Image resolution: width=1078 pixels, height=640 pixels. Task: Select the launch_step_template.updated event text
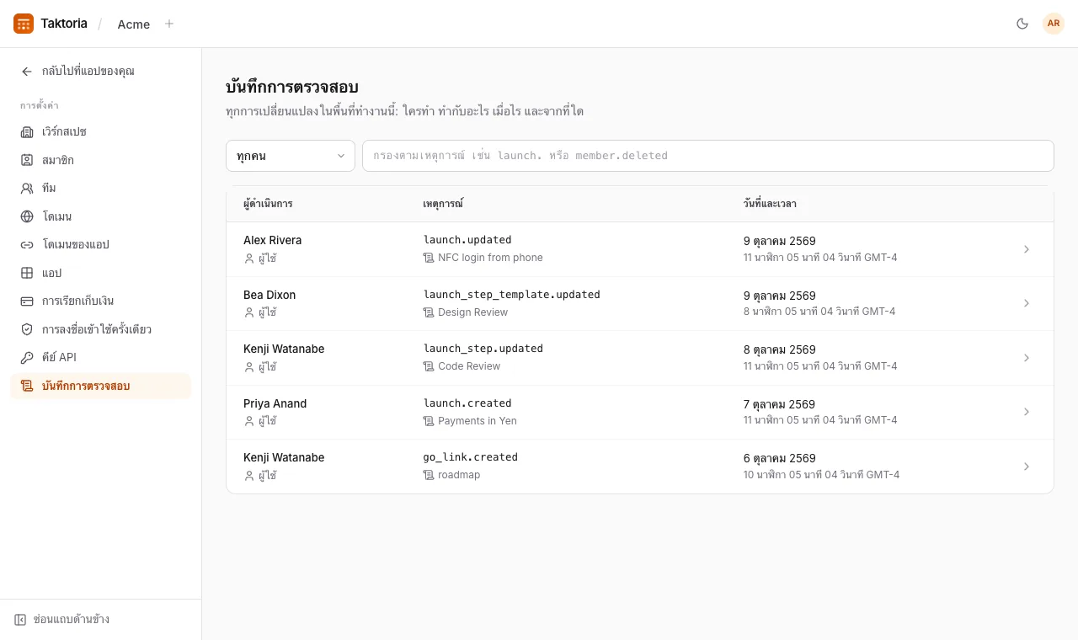[x=511, y=295]
